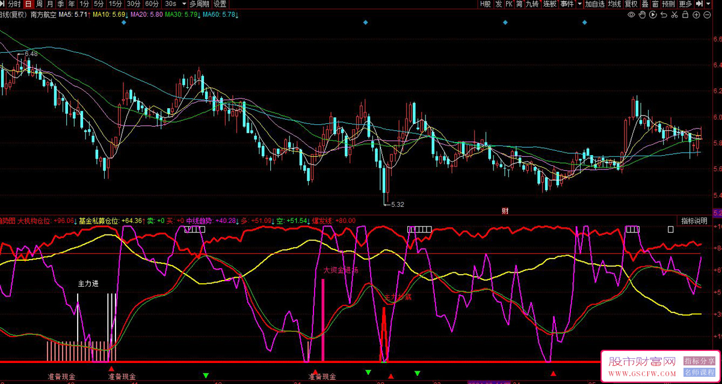722x384 pixels.
Task: Toggle the 连板 button
Action: tap(550, 4)
